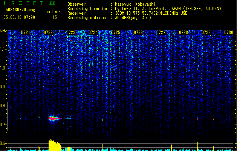Click the observer name Masayuki Kobayashi
The width and height of the screenshot is (237, 151).
(135, 4)
